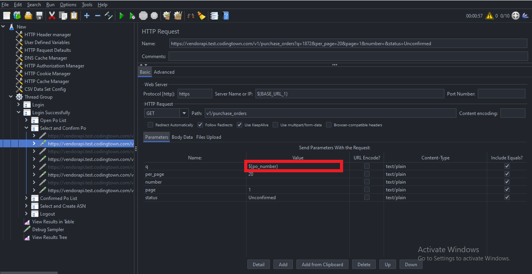This screenshot has height=274, width=532.
Task: Switch to the Advanced tab
Action: (164, 72)
